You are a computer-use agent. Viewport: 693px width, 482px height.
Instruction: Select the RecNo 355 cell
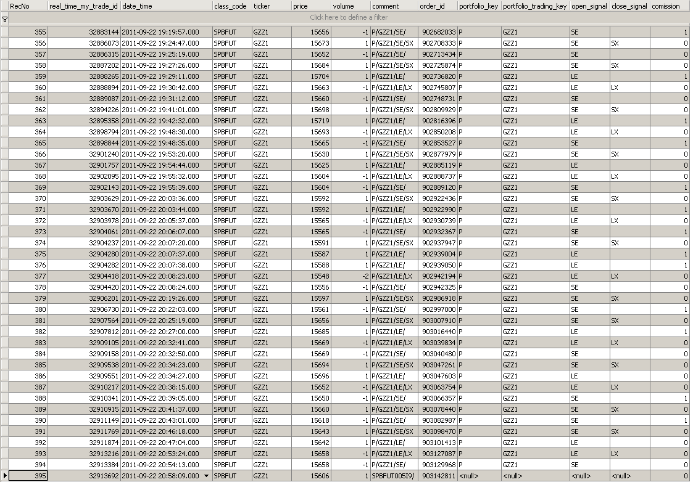pos(28,32)
